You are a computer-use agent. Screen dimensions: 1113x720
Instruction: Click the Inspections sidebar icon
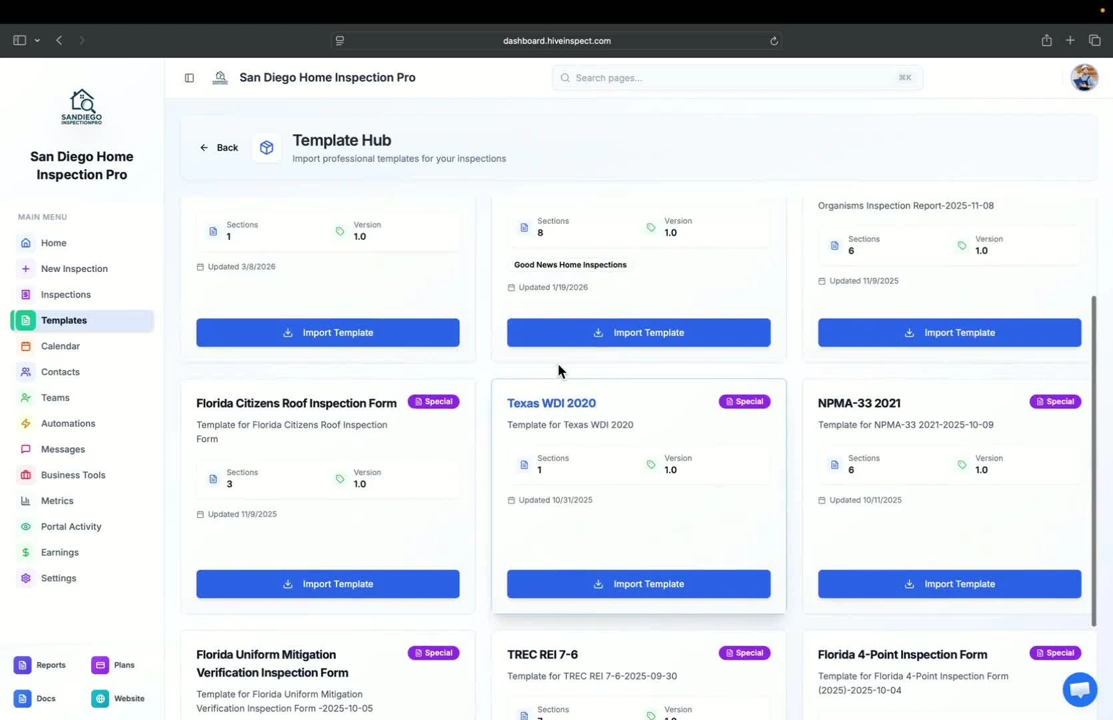[x=25, y=295]
